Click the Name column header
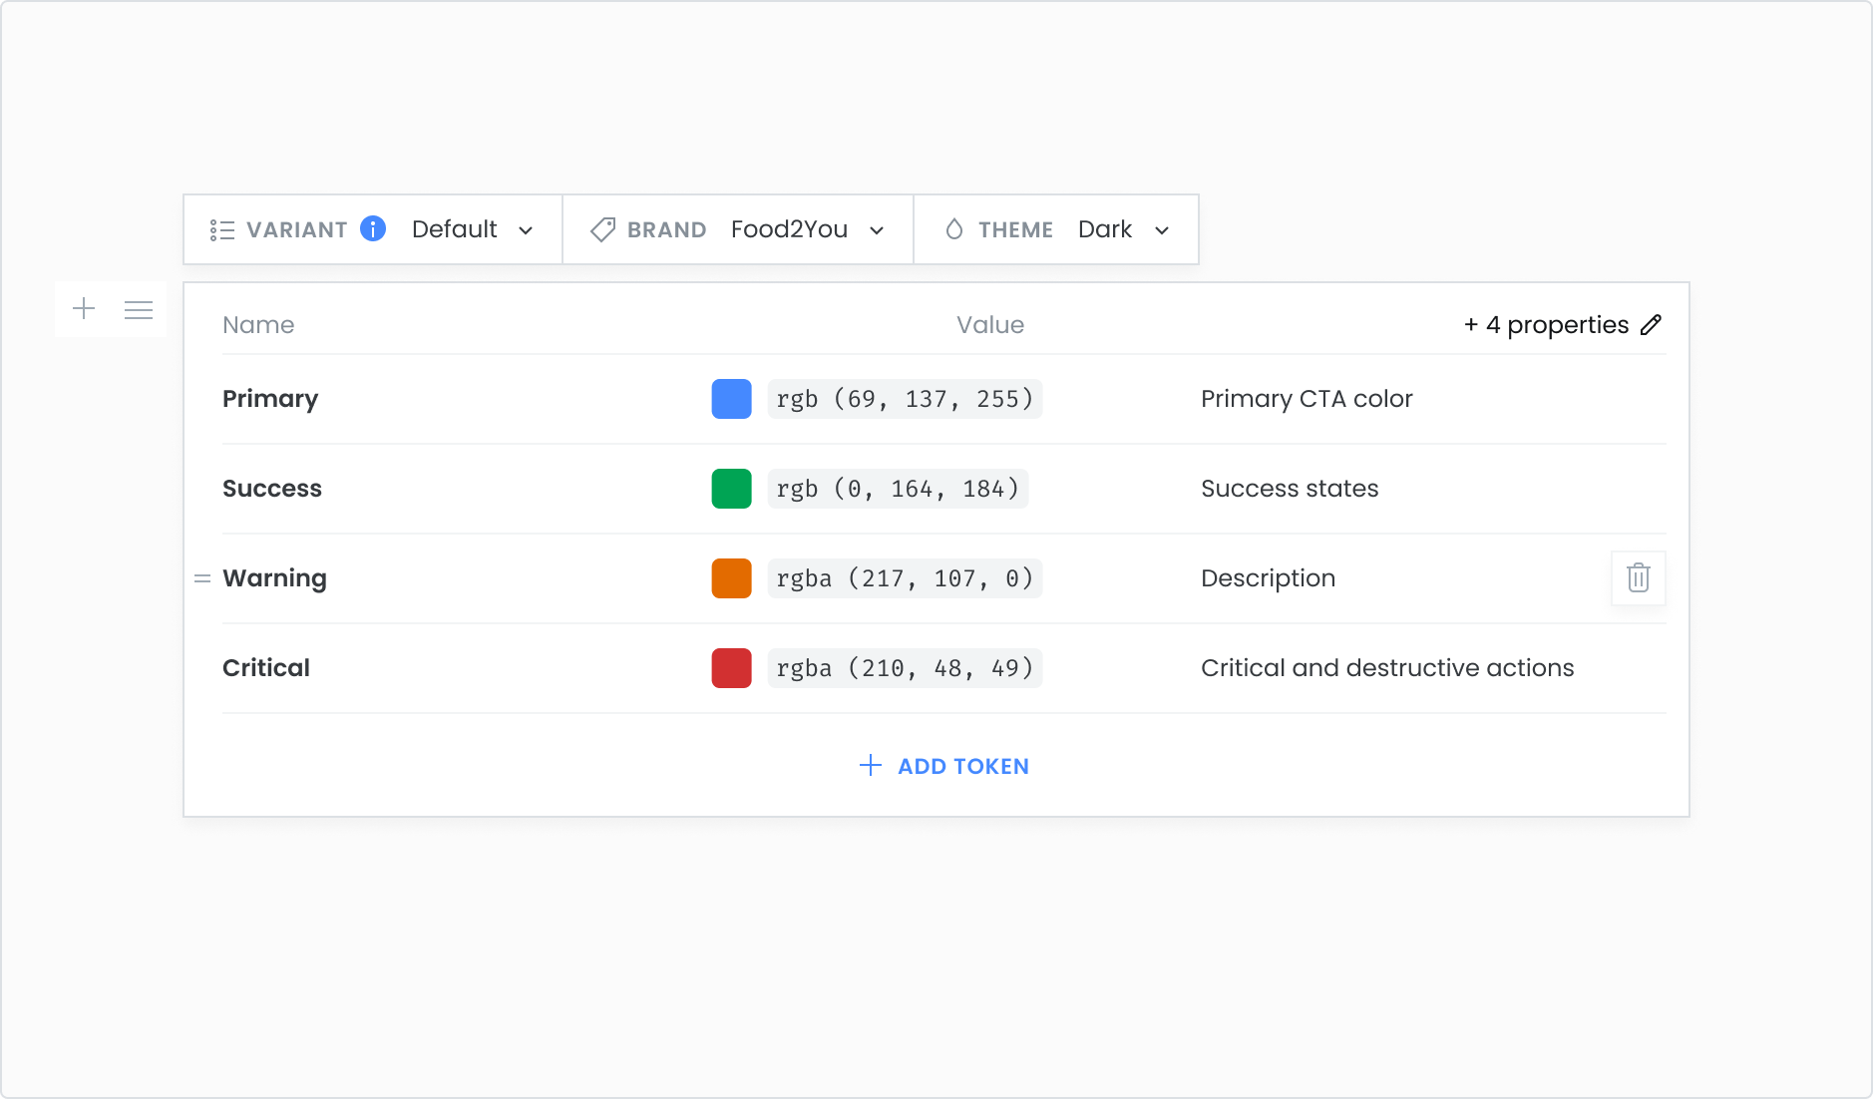Screen dimensions: 1873x1099 click(x=258, y=325)
